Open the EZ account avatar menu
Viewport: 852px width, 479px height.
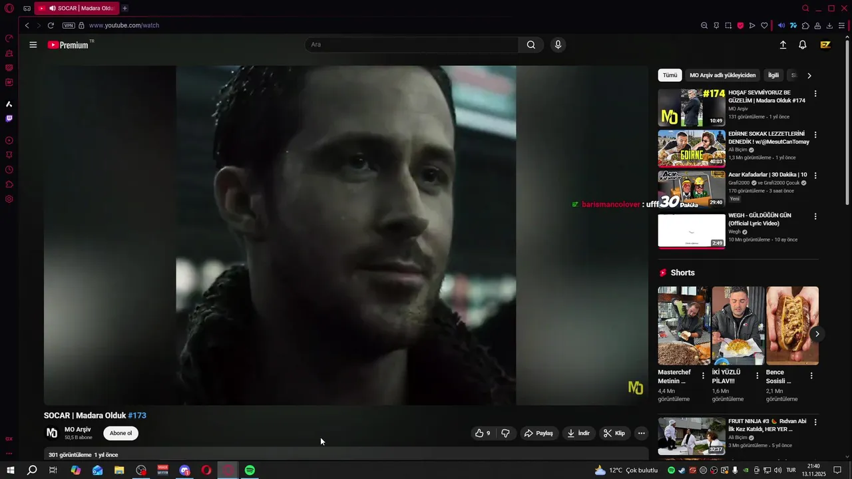(825, 45)
